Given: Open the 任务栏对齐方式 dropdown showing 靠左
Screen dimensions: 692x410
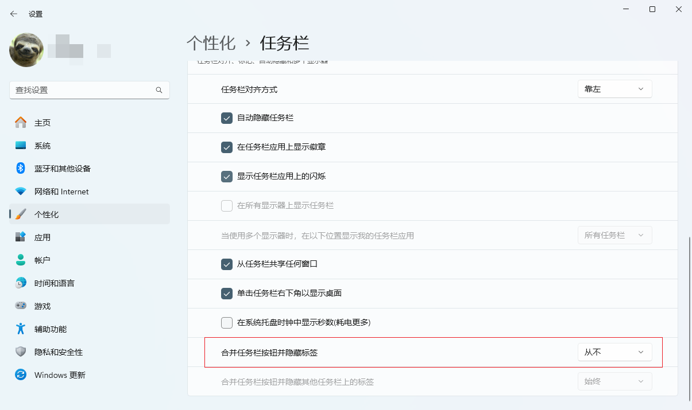Looking at the screenshot, I should point(614,89).
